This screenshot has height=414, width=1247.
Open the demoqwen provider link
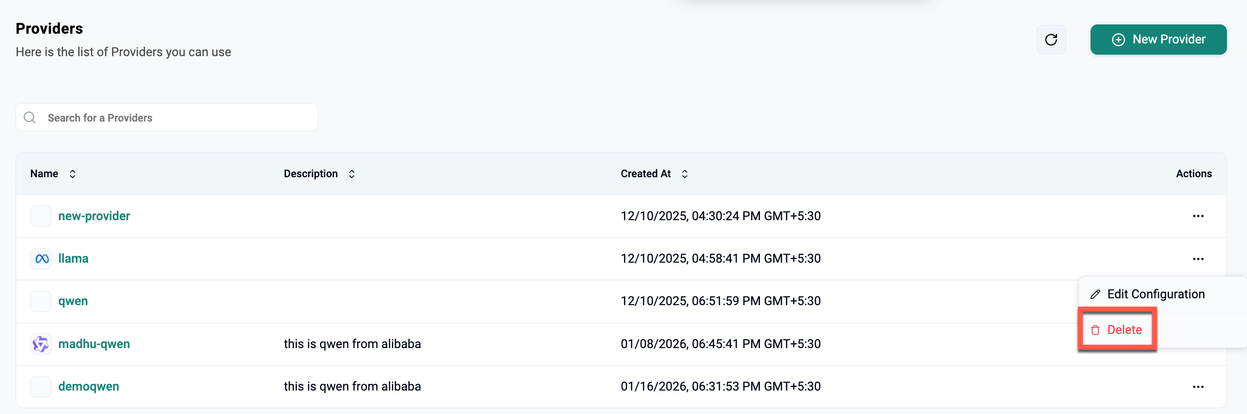pyautogui.click(x=89, y=387)
